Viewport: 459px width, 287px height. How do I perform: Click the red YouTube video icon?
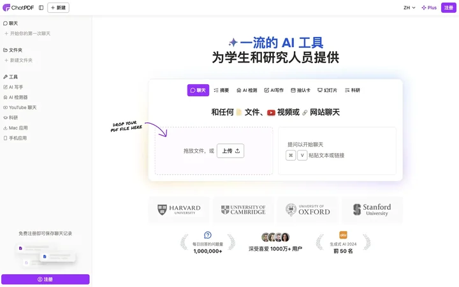point(271,112)
